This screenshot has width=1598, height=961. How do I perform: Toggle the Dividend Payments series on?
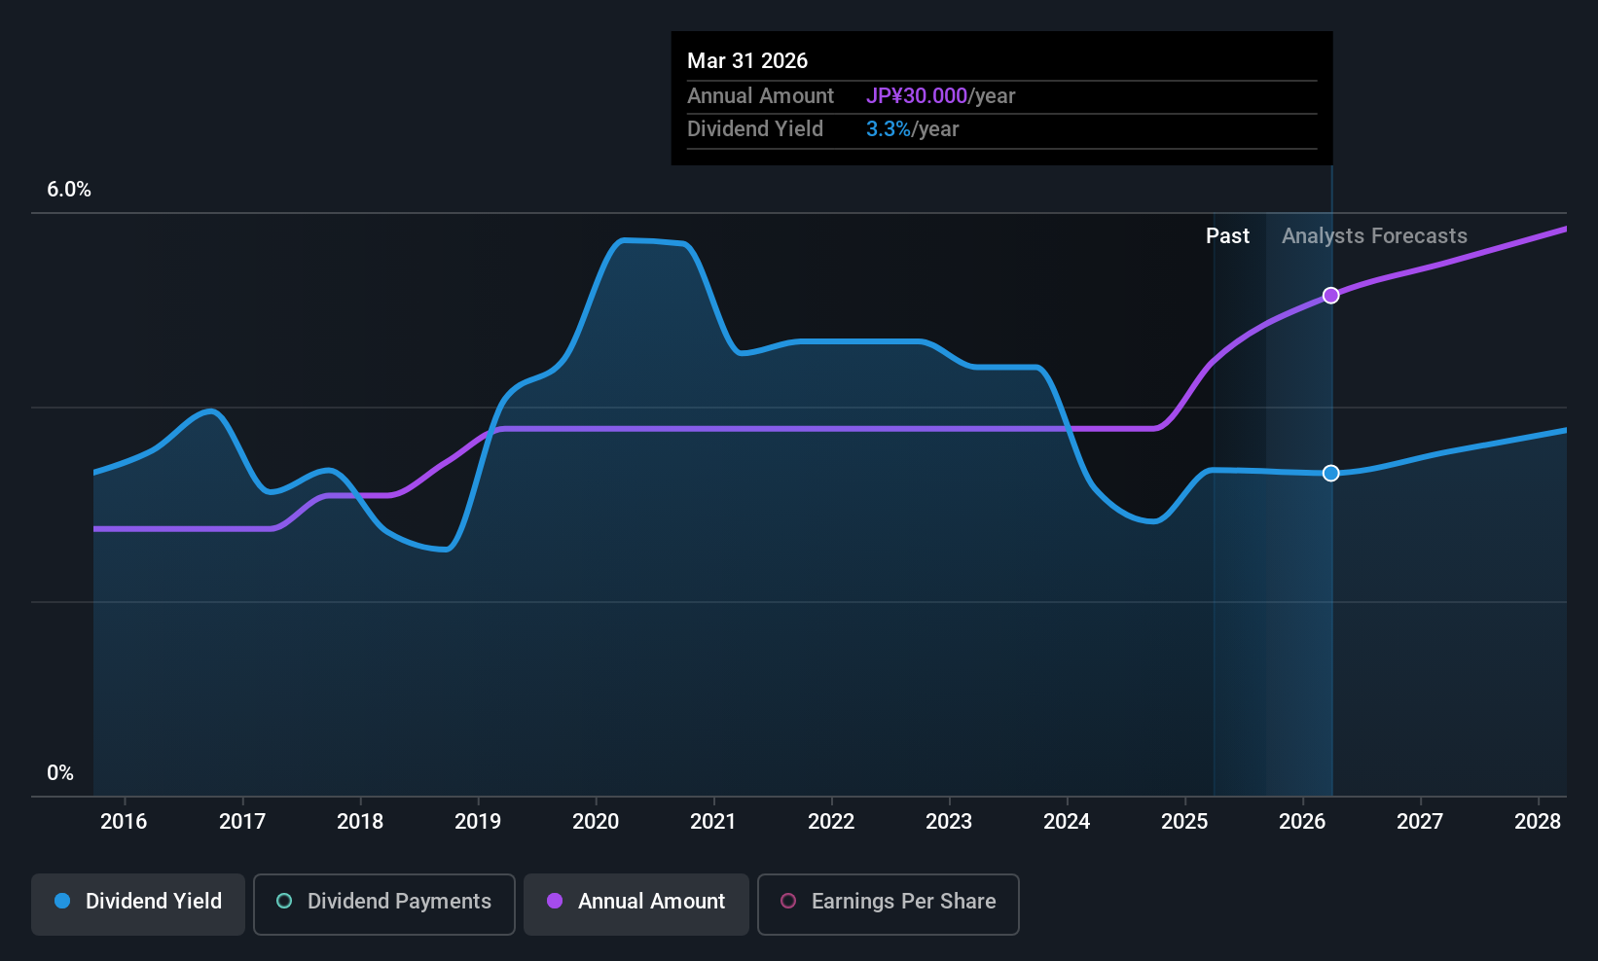pyautogui.click(x=383, y=905)
